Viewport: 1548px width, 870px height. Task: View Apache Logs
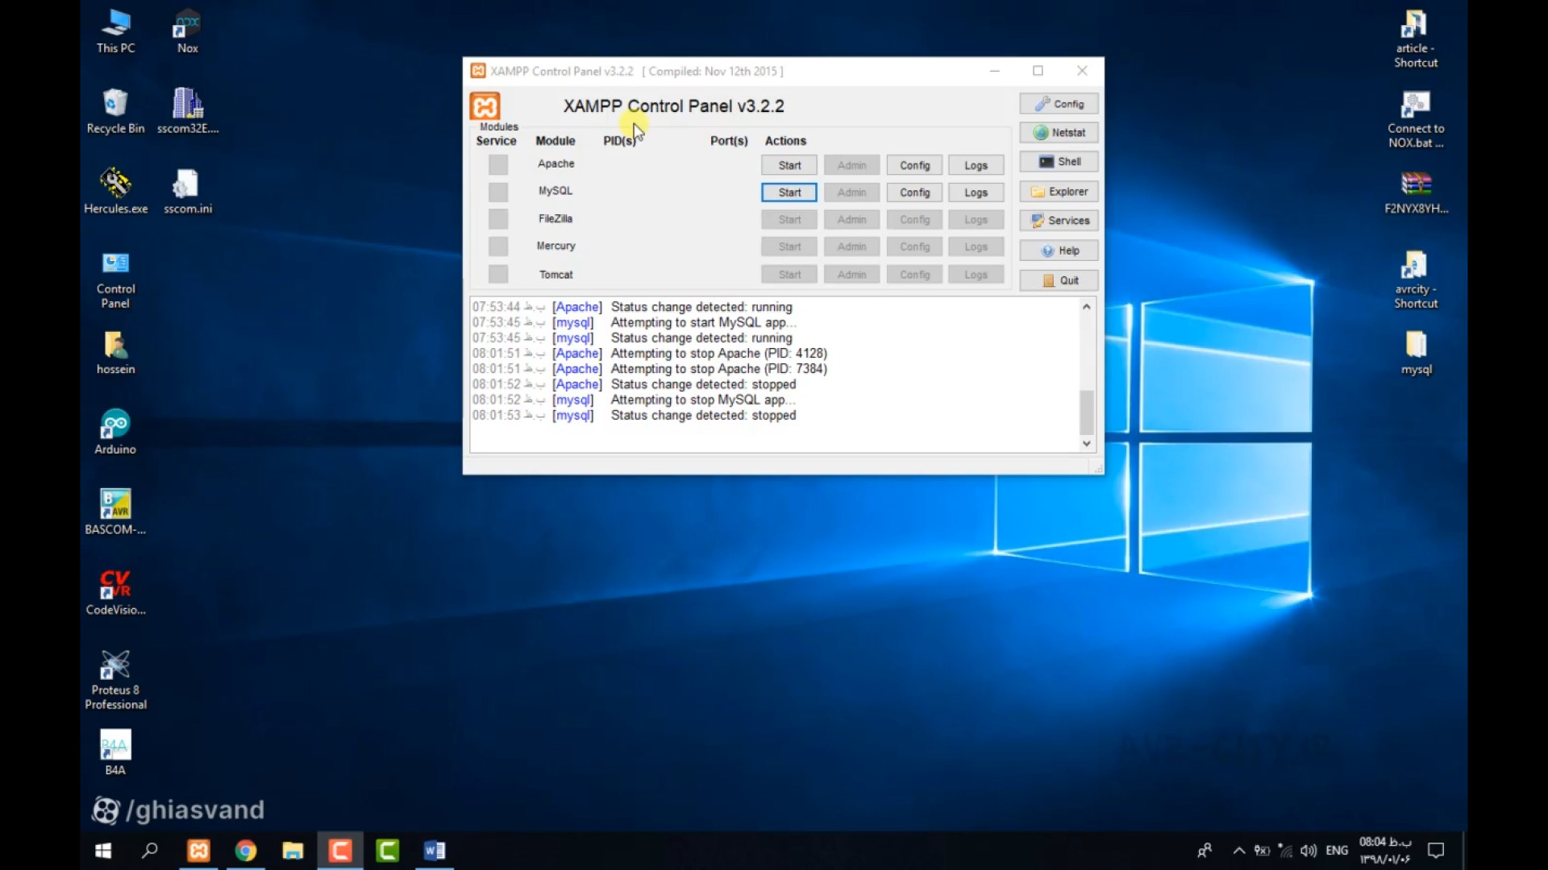(x=976, y=165)
